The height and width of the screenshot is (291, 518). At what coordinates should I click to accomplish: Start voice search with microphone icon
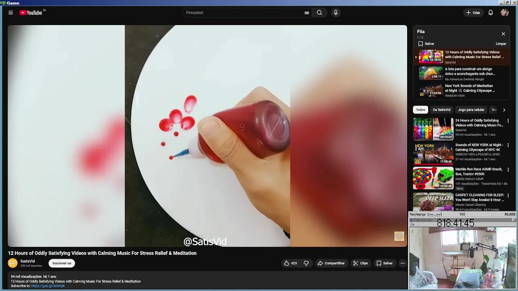335,13
